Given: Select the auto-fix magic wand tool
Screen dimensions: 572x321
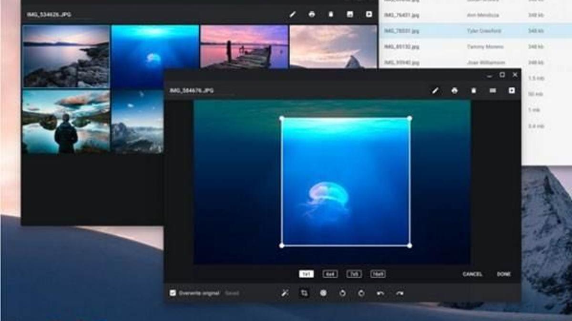Looking at the screenshot, I should [x=285, y=293].
